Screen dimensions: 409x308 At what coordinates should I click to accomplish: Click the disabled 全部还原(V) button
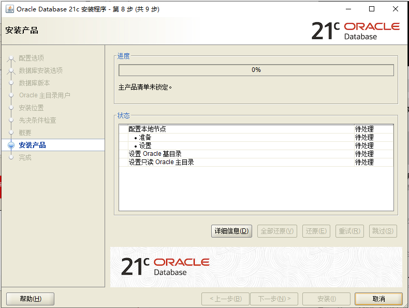[x=277, y=231]
